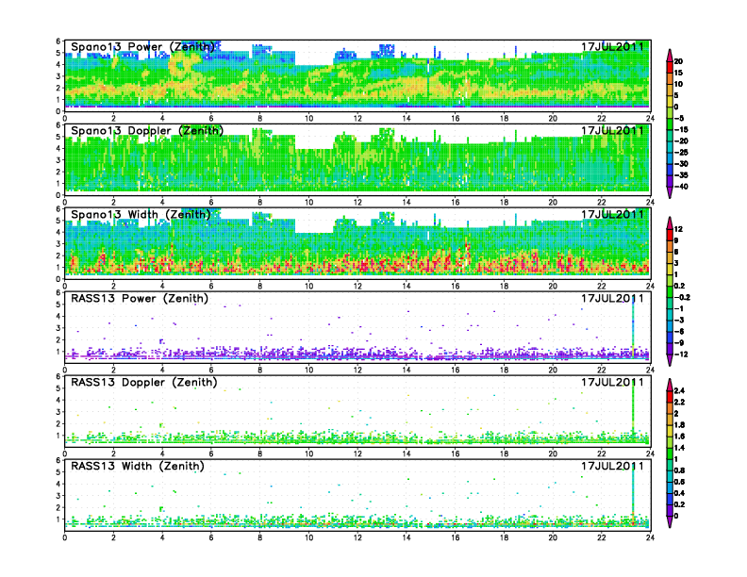Click height tick '6' of Spano13 Power panel
The height and width of the screenshot is (577, 747).
click(58, 41)
